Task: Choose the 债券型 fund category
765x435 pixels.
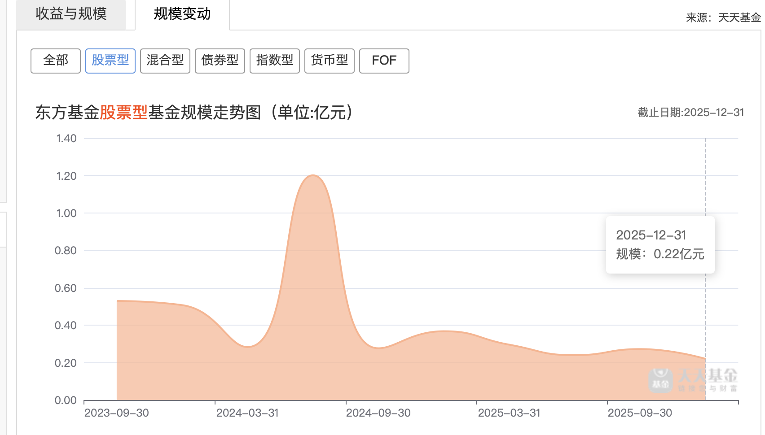Action: pyautogui.click(x=220, y=61)
